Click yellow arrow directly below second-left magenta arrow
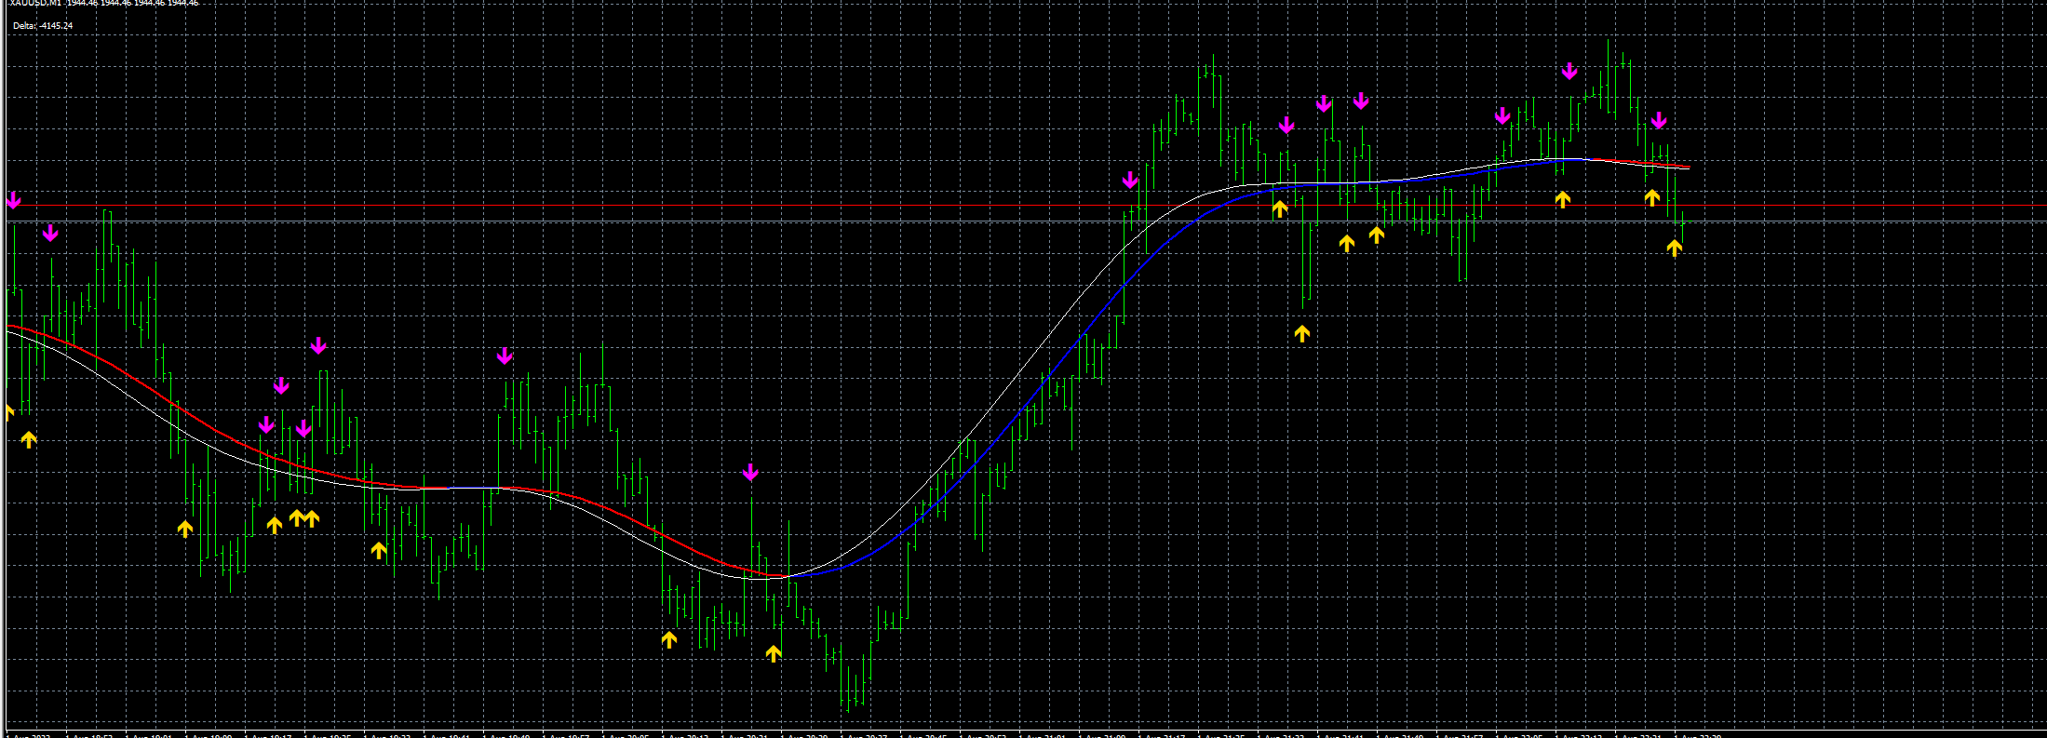This screenshot has height=738, width=2047. (29, 439)
